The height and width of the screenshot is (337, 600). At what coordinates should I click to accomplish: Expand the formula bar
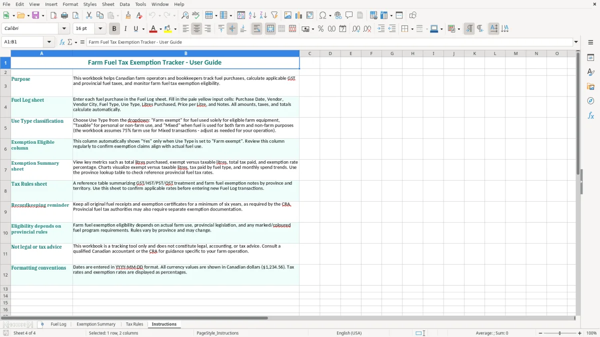coord(576,42)
